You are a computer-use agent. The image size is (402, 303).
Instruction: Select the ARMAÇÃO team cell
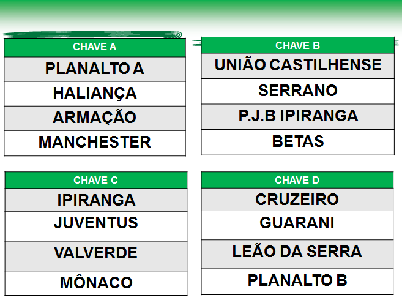click(95, 118)
